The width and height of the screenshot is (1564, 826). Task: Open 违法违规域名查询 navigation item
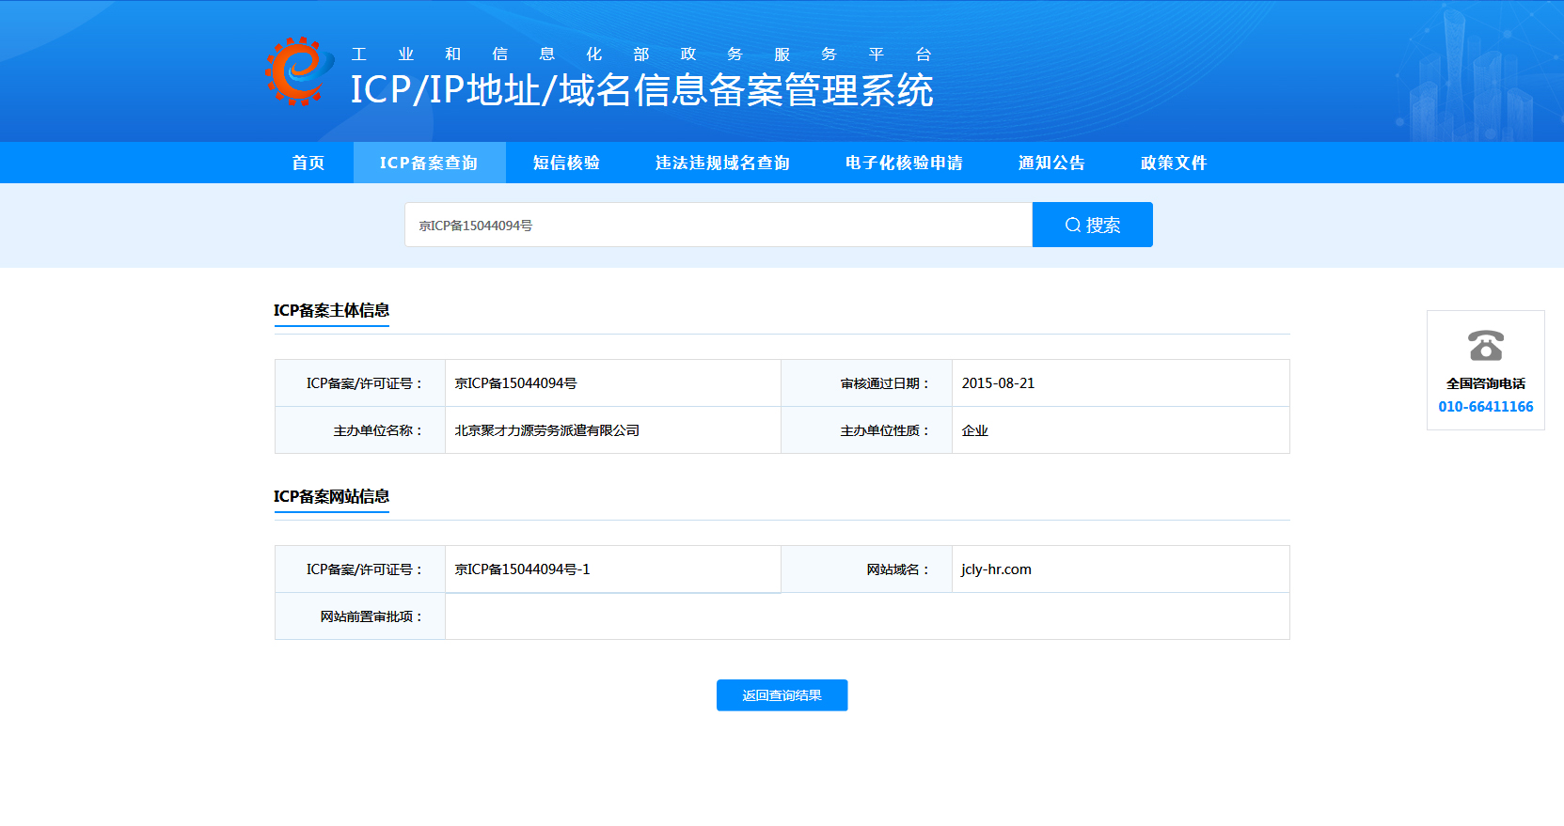pos(722,163)
